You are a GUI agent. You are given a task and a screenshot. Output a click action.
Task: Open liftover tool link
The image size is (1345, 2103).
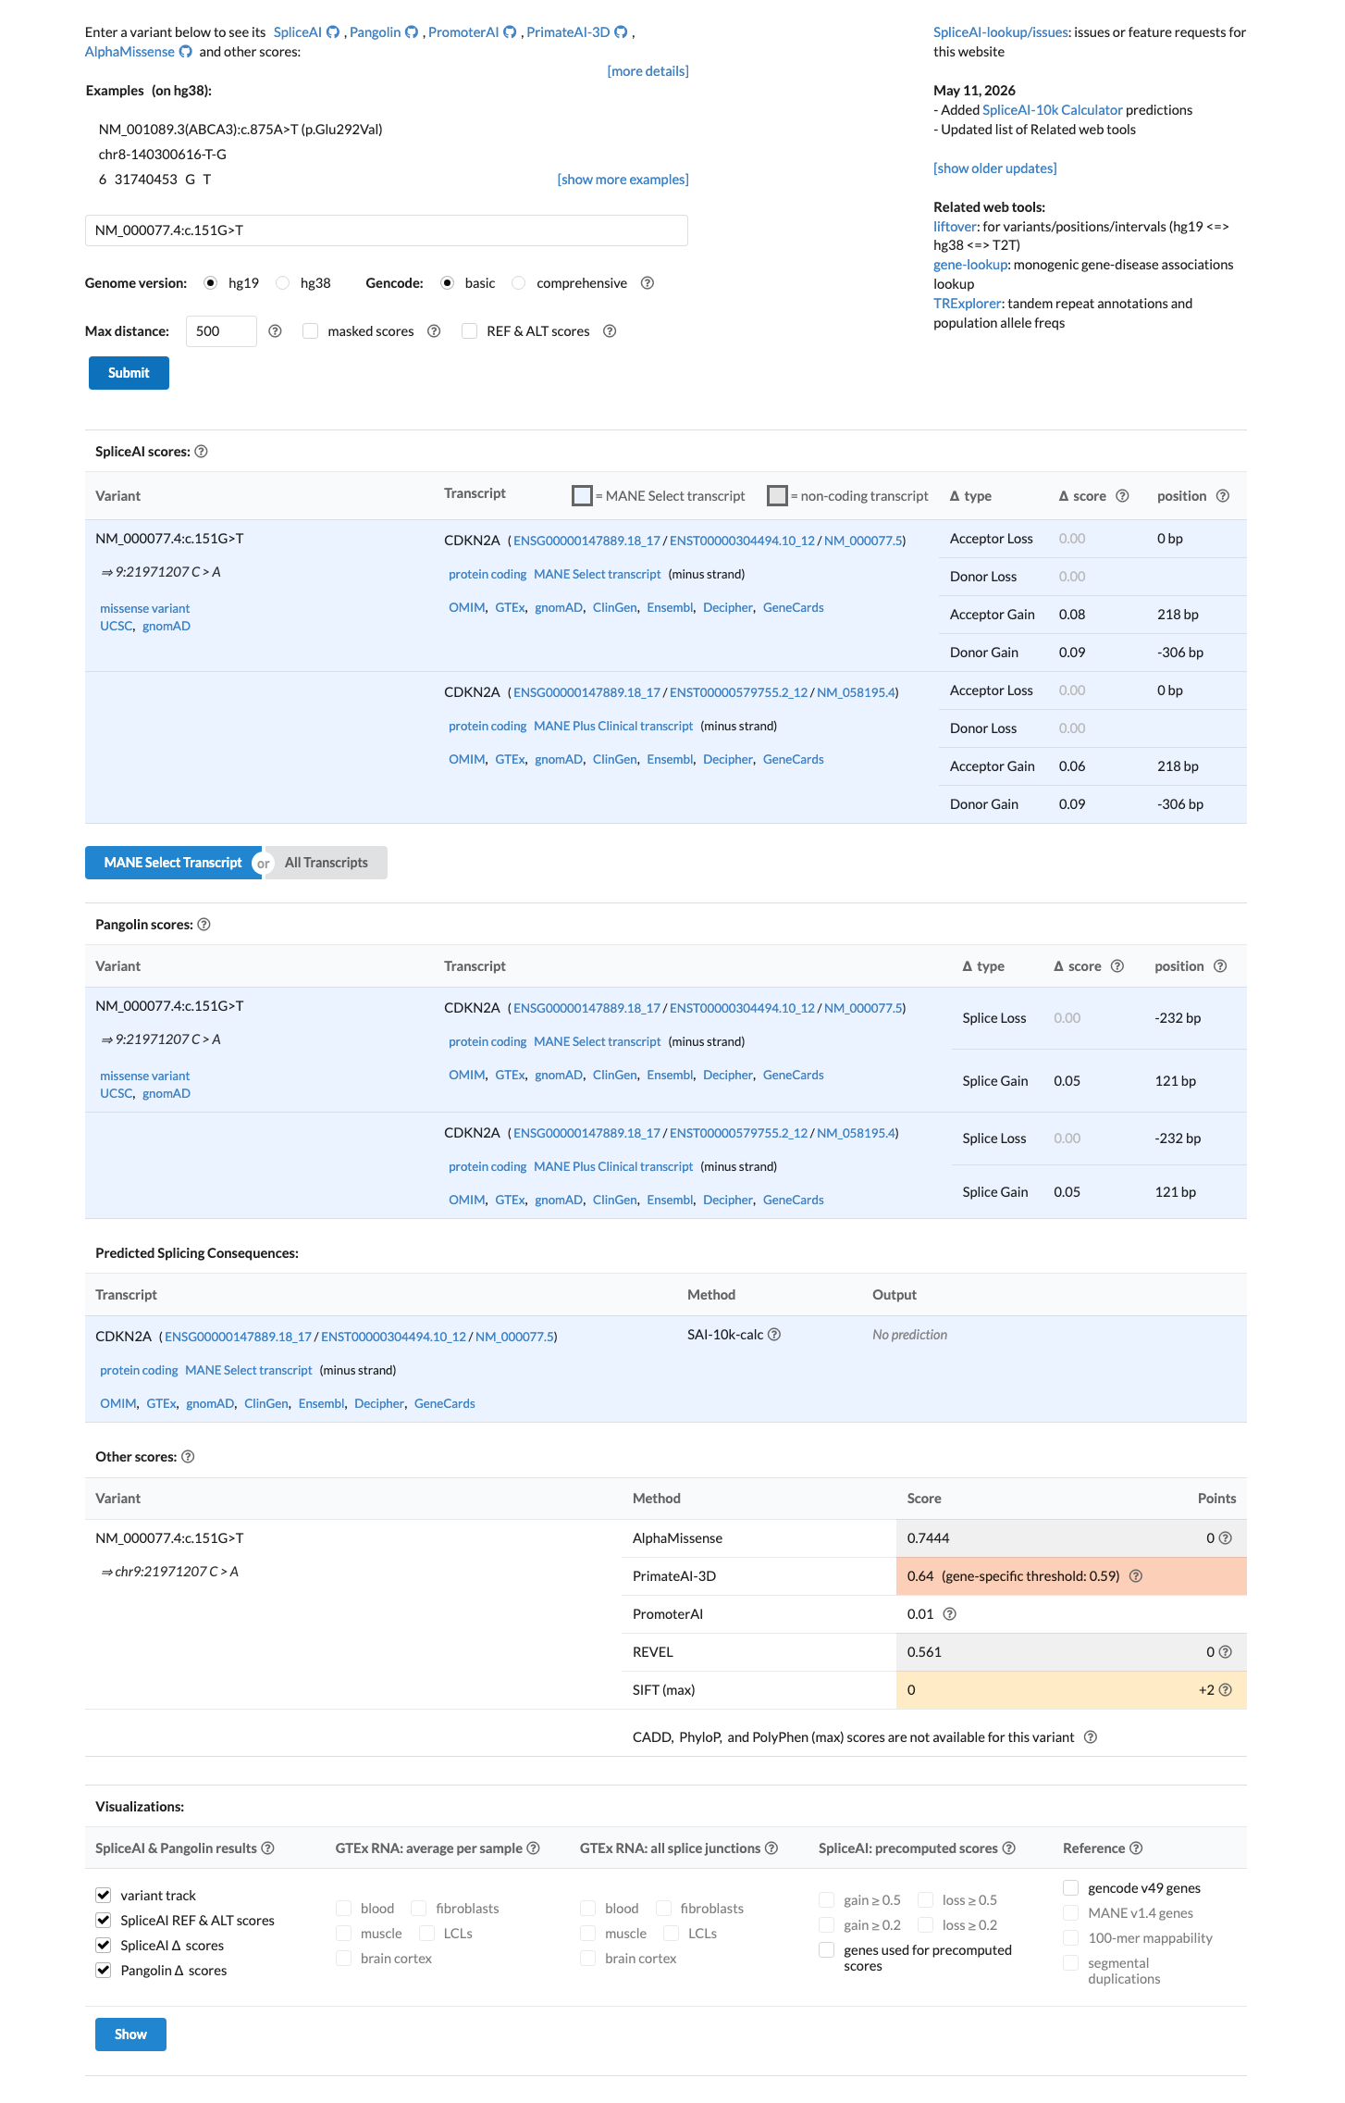955,227
